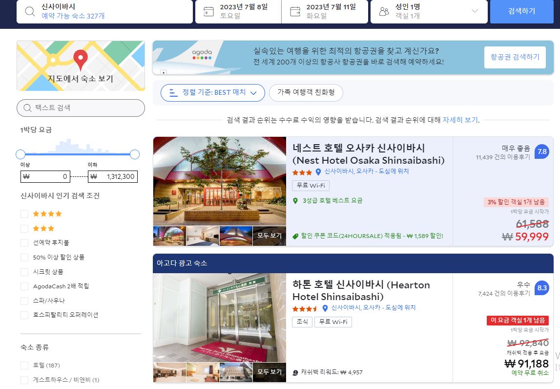Open the 자세히 보기 link

[x=460, y=120]
